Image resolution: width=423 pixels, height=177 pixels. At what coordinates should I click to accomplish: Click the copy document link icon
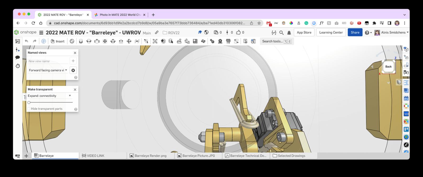click(157, 32)
